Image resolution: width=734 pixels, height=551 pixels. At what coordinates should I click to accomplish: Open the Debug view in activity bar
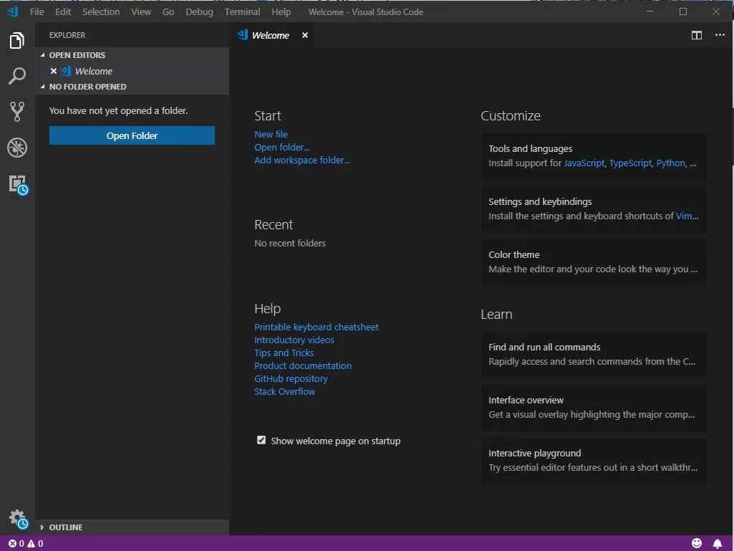click(x=17, y=148)
